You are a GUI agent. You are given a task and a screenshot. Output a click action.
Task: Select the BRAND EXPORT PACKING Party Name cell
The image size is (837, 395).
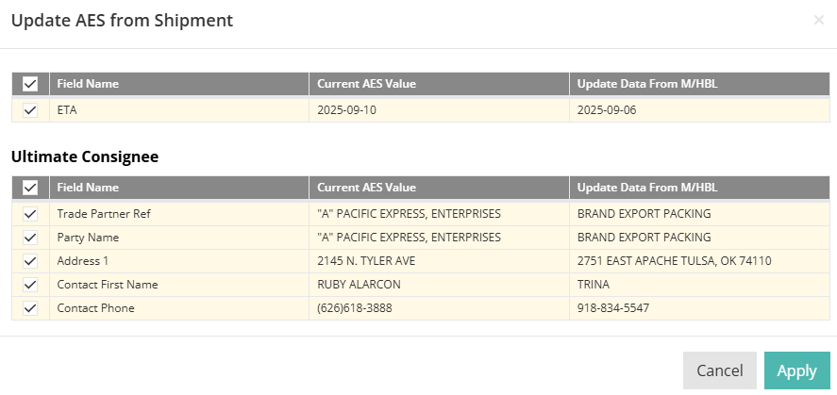tap(644, 238)
